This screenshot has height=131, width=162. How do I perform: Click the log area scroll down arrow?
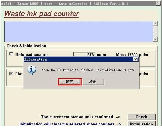coord(155,40)
